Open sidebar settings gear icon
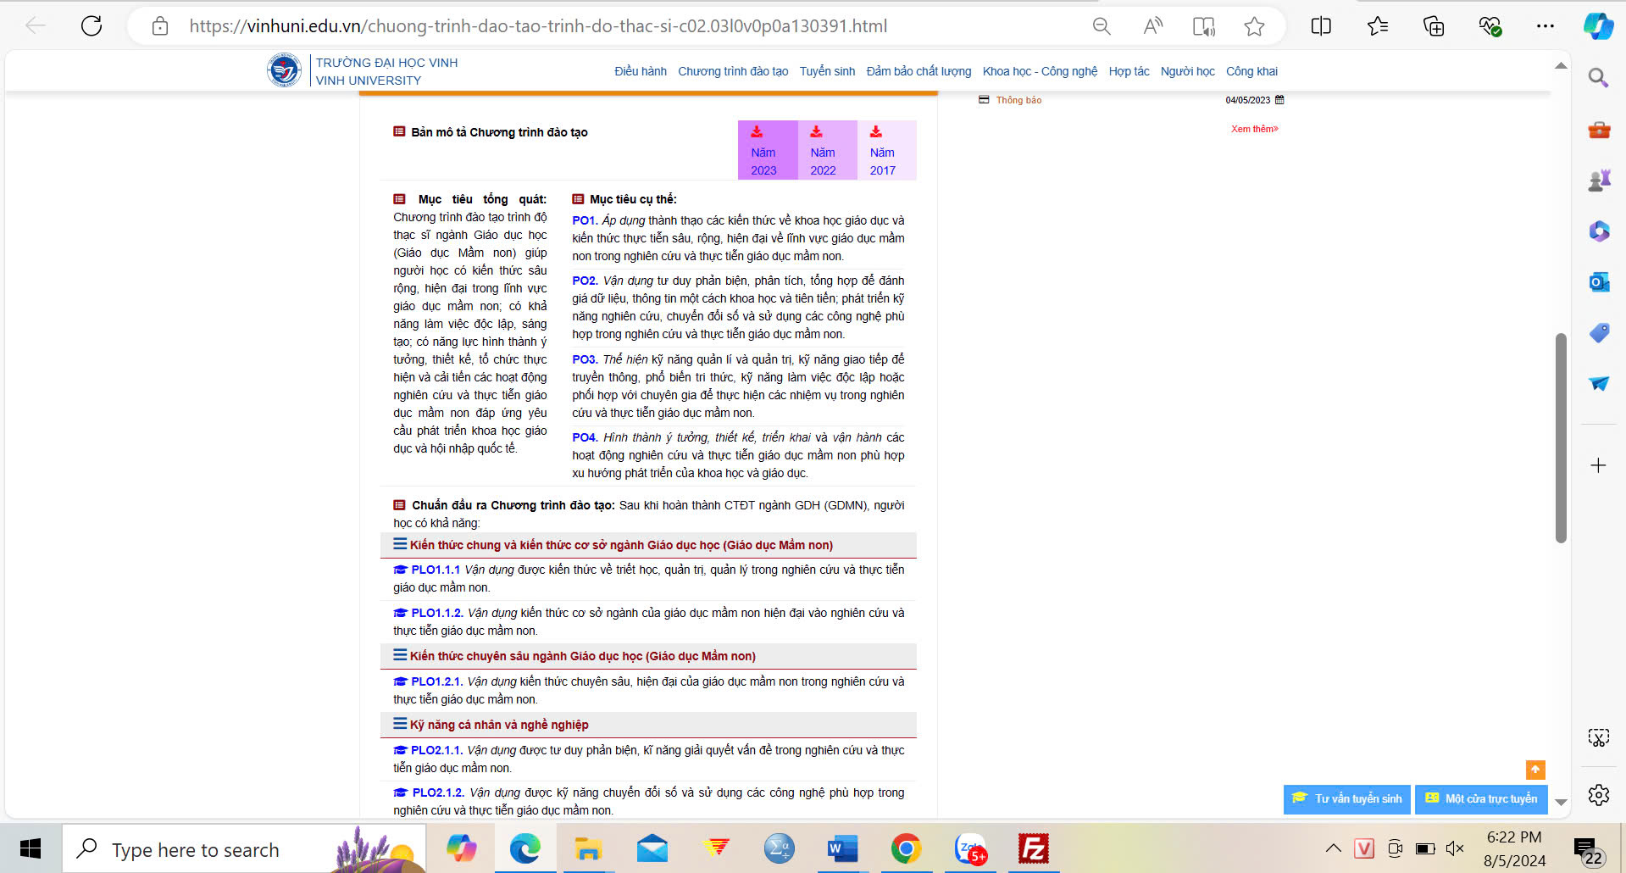The image size is (1626, 873). pos(1598,795)
